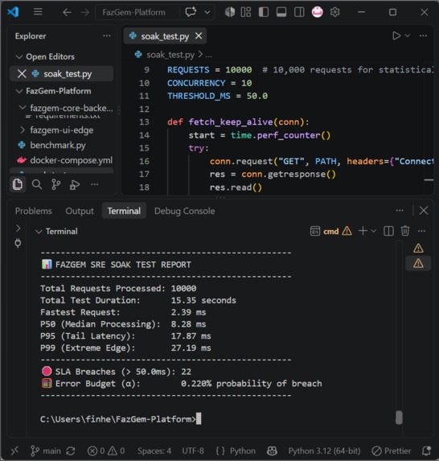Run Python file with play button
The width and height of the screenshot is (439, 461).
pos(396,36)
